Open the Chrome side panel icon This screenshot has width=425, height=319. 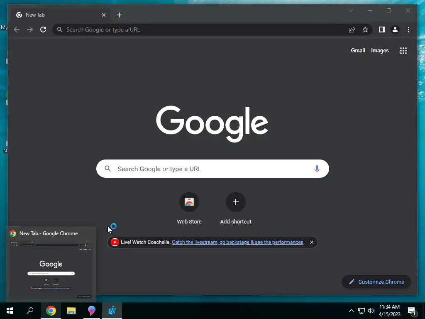click(382, 29)
